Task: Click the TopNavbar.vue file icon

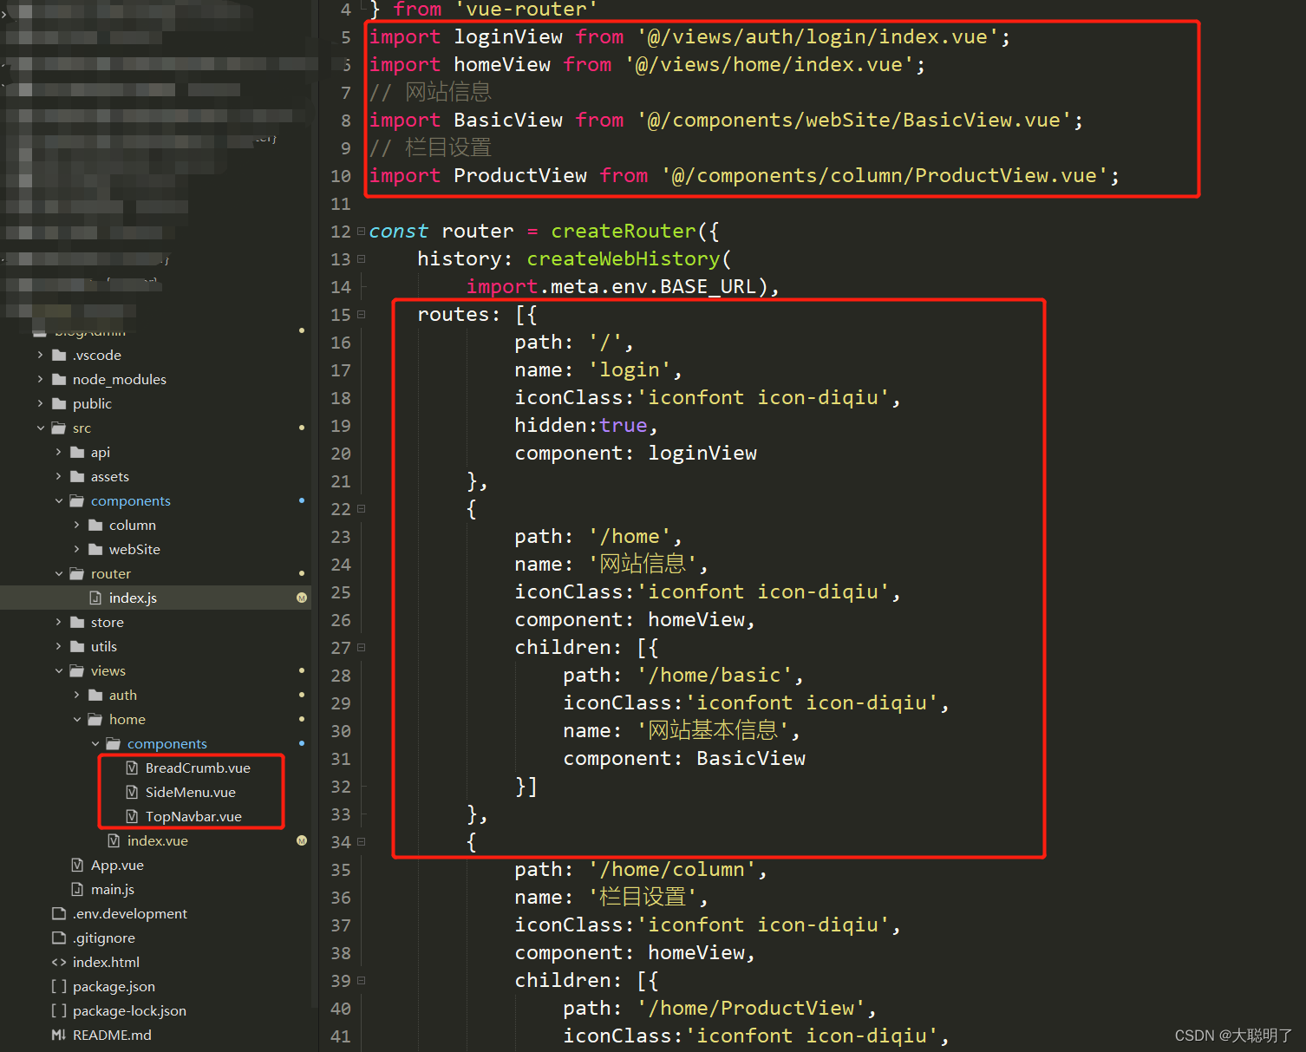Action: click(x=132, y=816)
